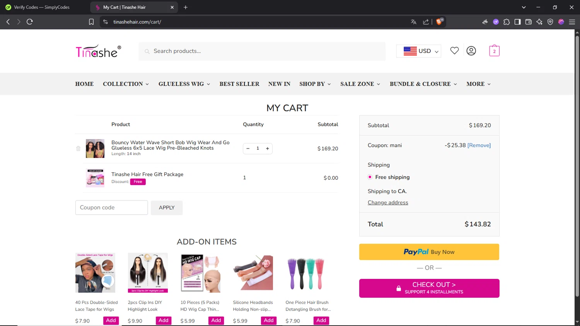Click the browser address bar URL
The image size is (580, 326).
[x=137, y=22]
